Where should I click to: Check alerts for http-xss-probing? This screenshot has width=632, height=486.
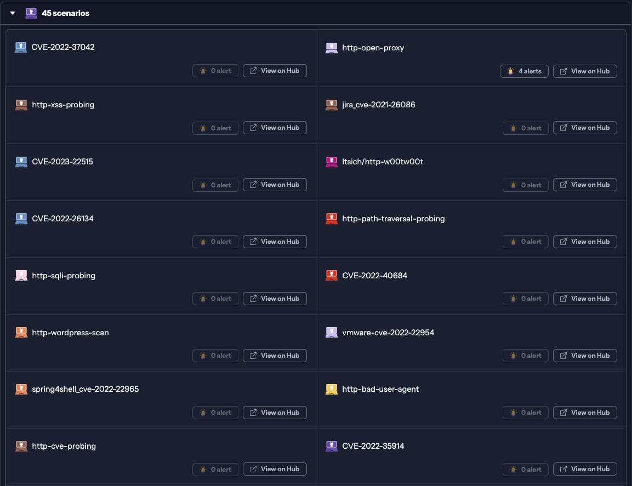coord(215,128)
